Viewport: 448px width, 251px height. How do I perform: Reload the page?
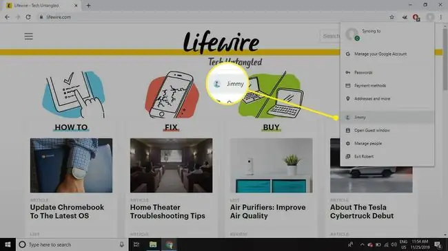click(x=28, y=17)
